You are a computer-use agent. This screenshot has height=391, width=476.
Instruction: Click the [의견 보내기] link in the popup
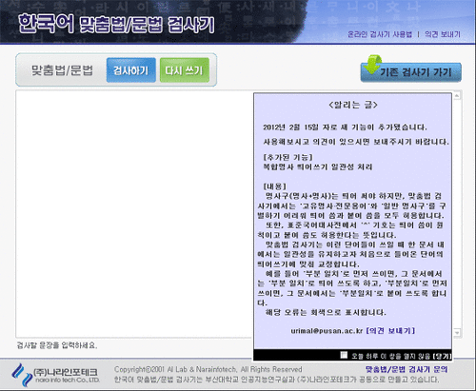pyautogui.click(x=390, y=331)
